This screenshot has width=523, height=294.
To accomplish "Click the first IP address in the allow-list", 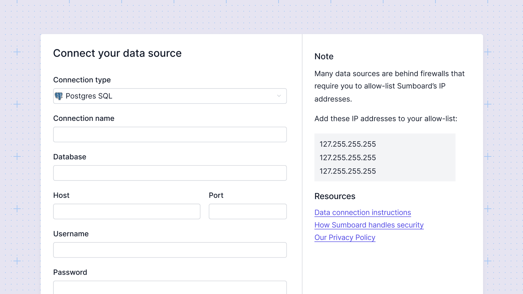I will pos(348,144).
